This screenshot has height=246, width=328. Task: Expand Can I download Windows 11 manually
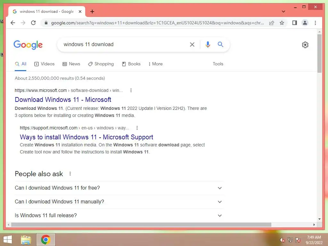(119, 202)
